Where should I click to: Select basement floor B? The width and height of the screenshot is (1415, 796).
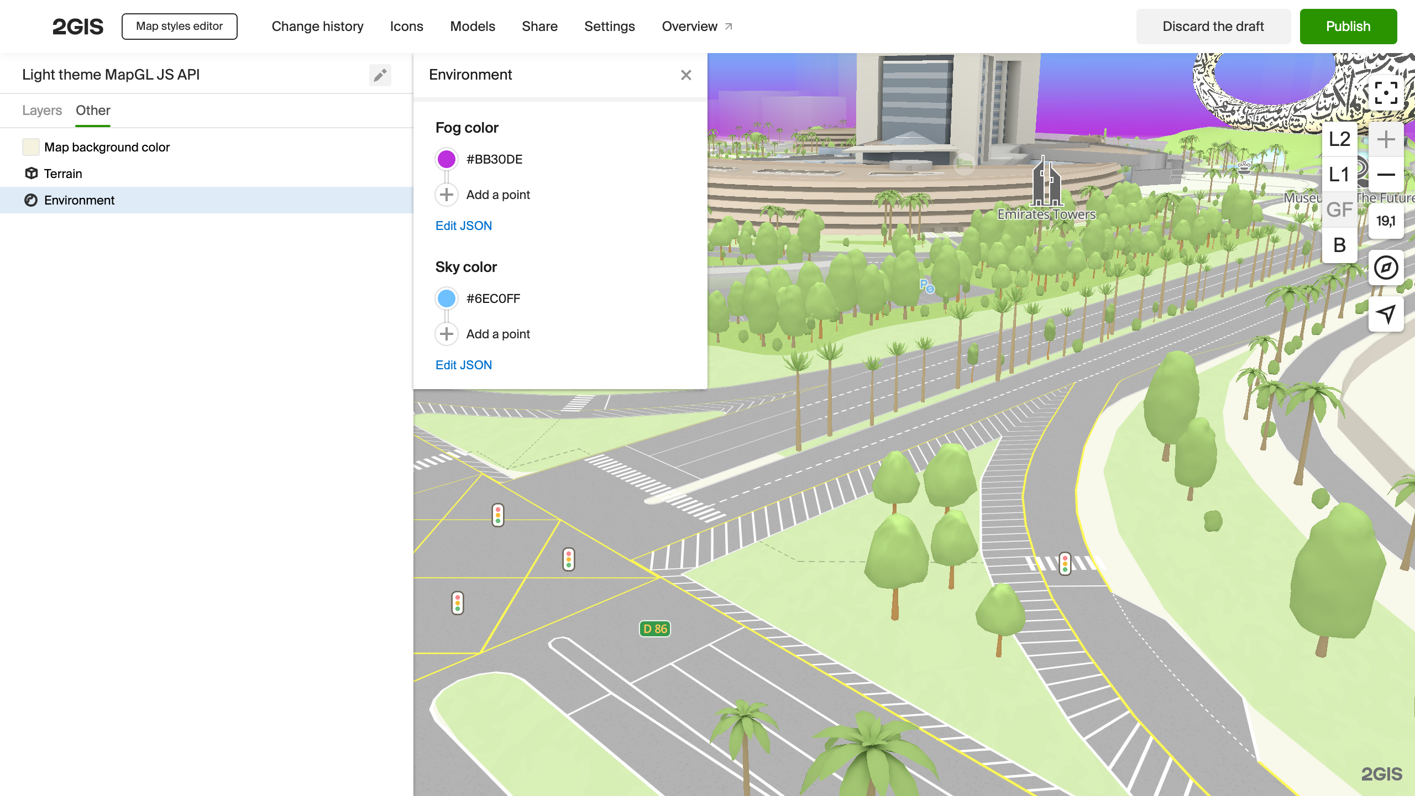(1339, 245)
